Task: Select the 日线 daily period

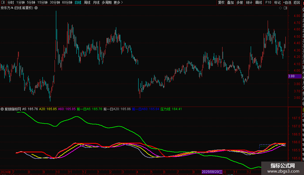Action: pyautogui.click(x=78, y=2)
